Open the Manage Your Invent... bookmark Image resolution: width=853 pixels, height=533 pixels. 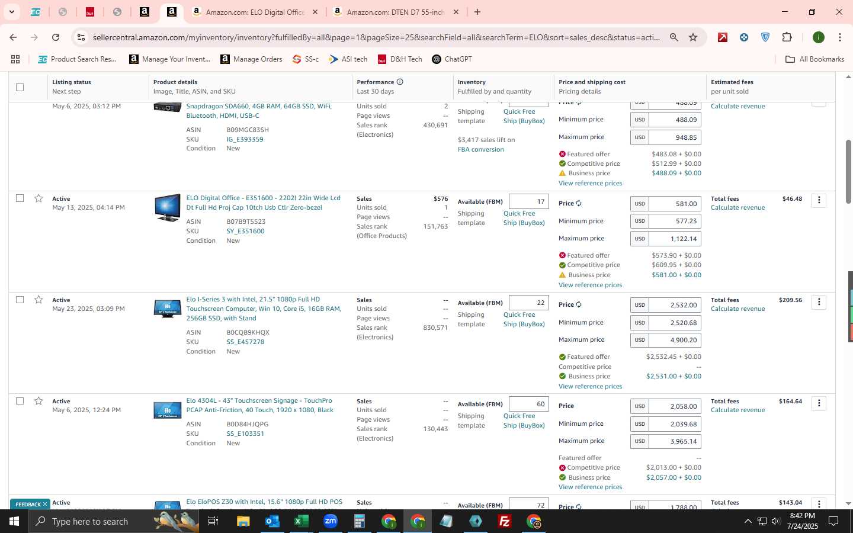click(170, 59)
